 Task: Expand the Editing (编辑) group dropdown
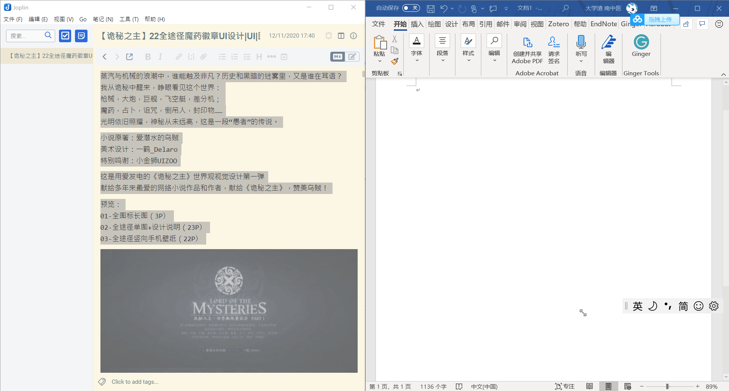[494, 60]
